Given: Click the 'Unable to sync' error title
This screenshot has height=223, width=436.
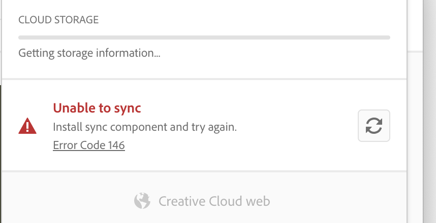Looking at the screenshot, I should click(x=97, y=107).
